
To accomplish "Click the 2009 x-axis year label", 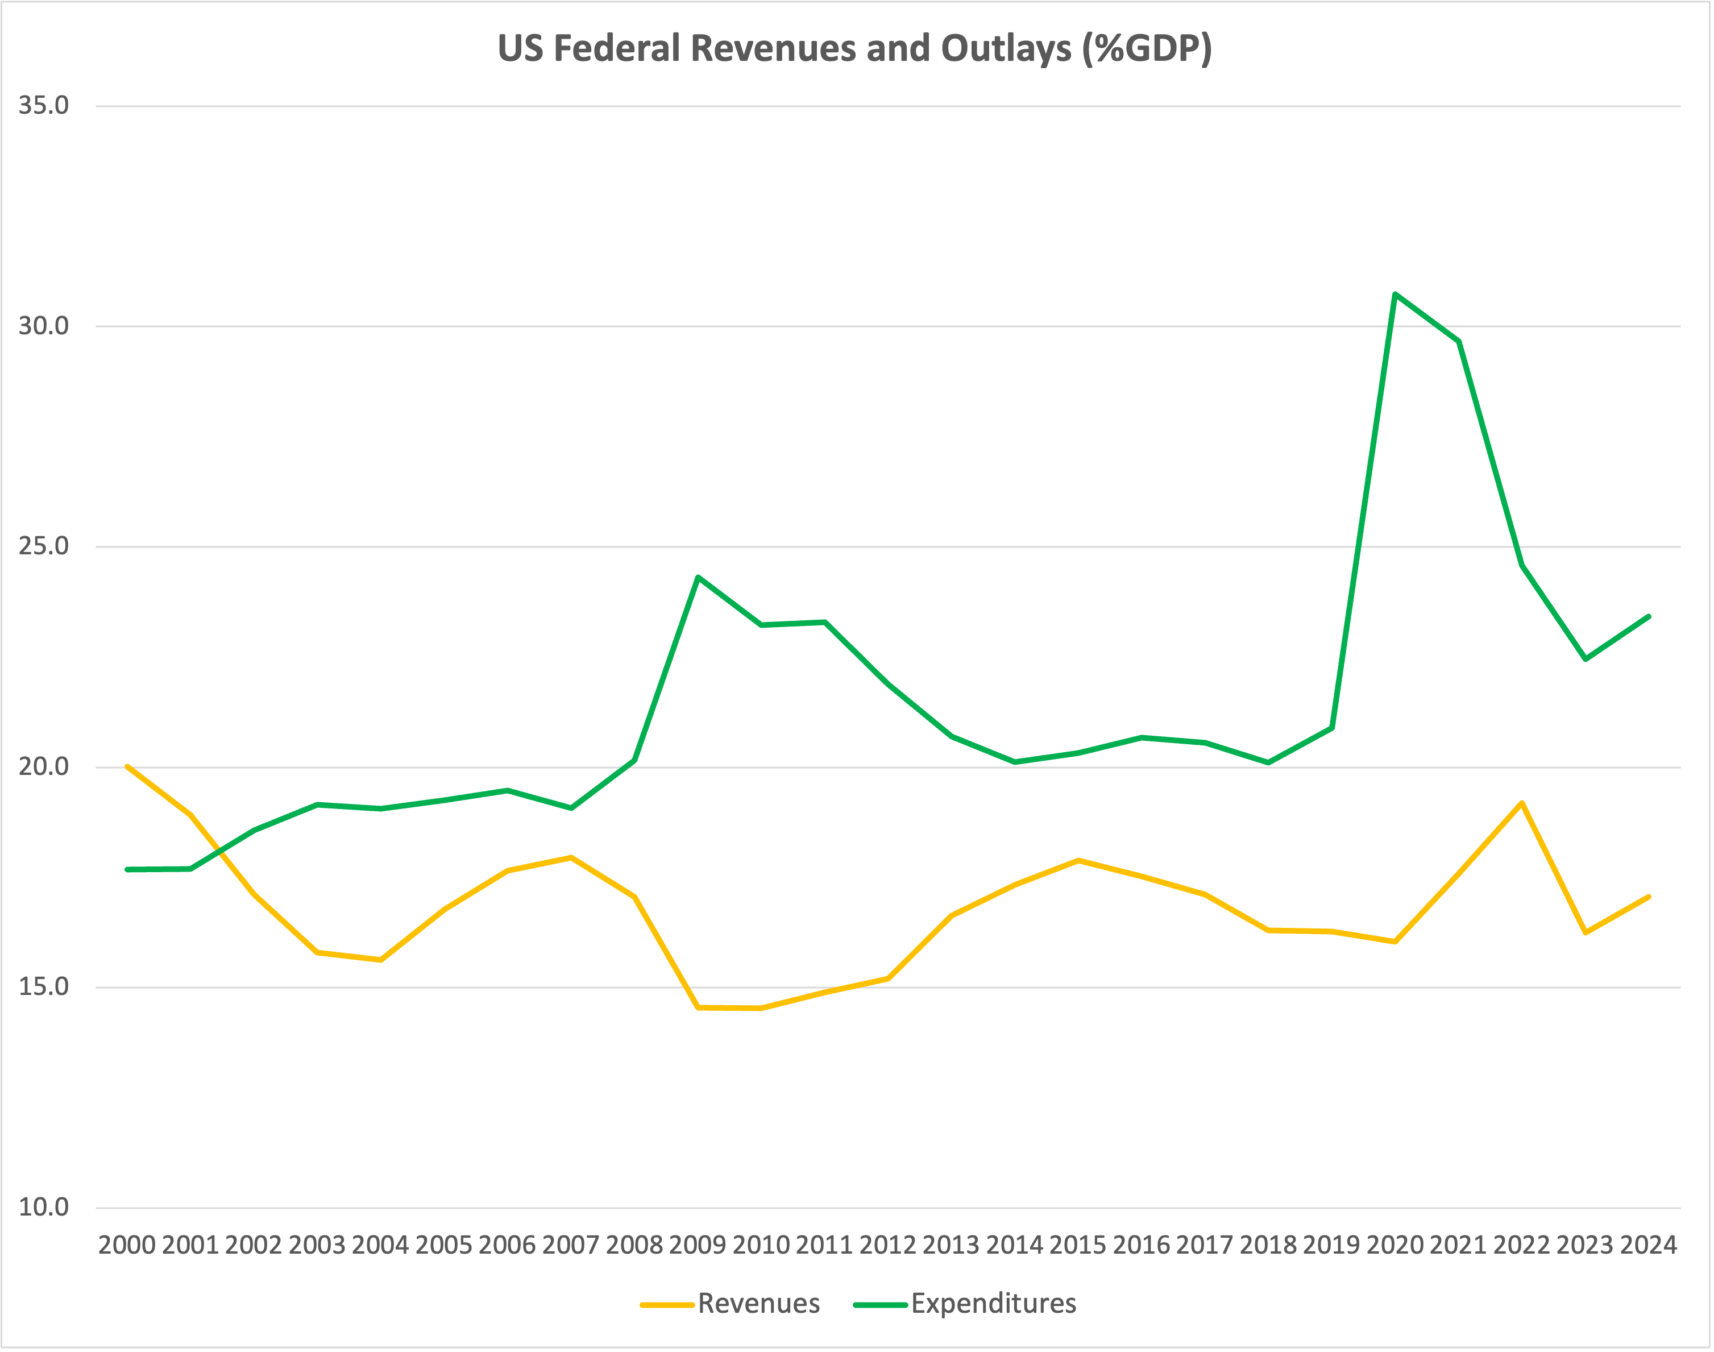I will (697, 1245).
